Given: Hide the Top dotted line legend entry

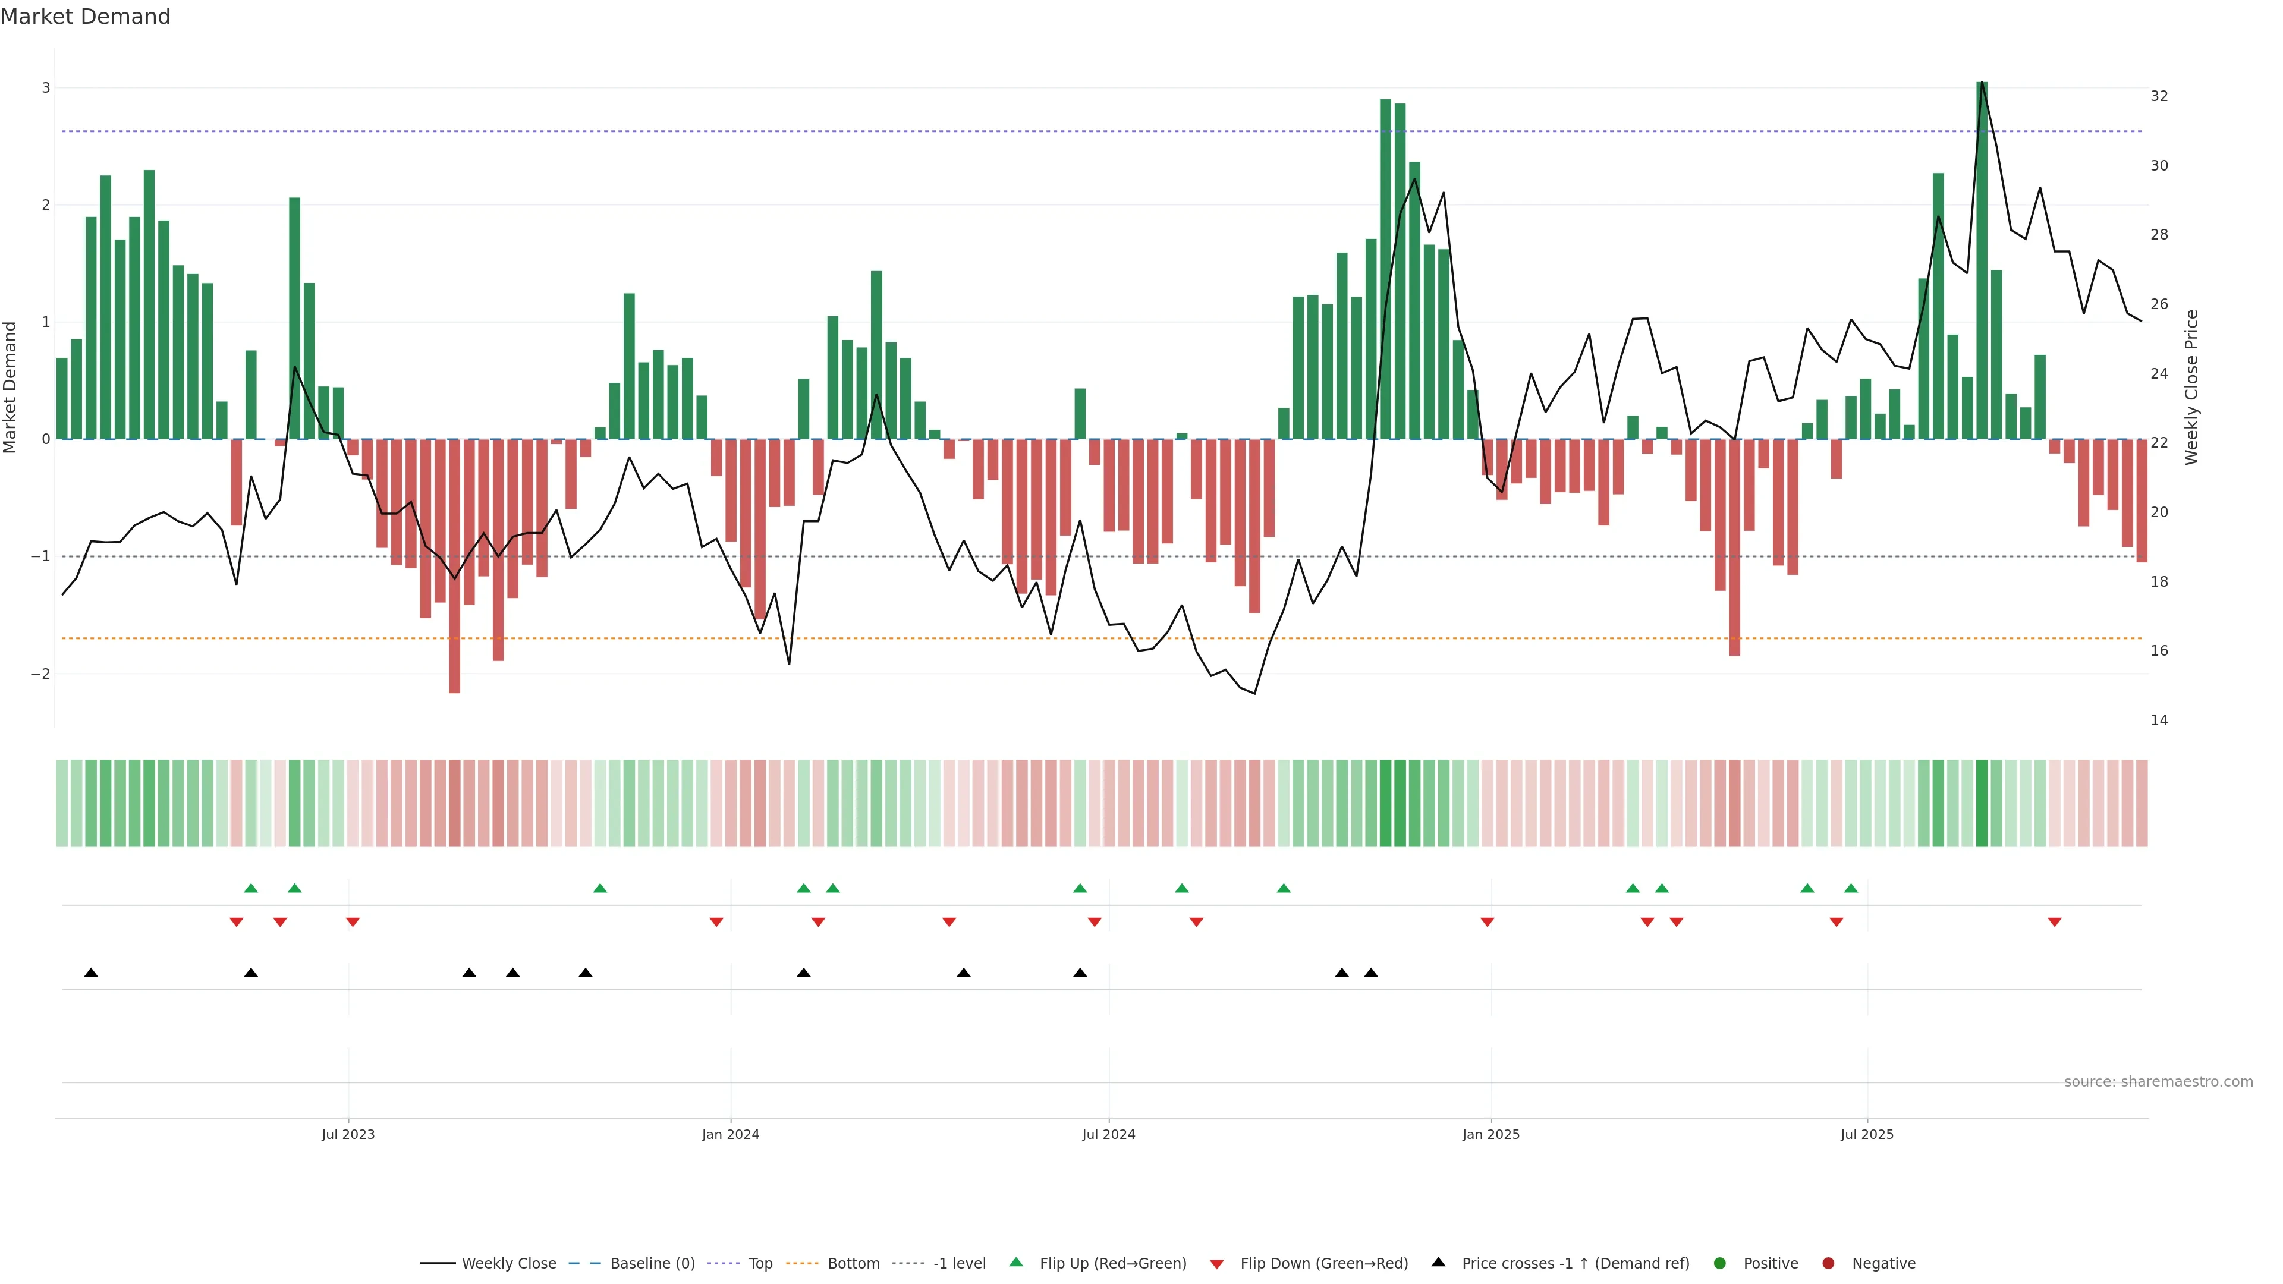Looking at the screenshot, I should tap(760, 1264).
